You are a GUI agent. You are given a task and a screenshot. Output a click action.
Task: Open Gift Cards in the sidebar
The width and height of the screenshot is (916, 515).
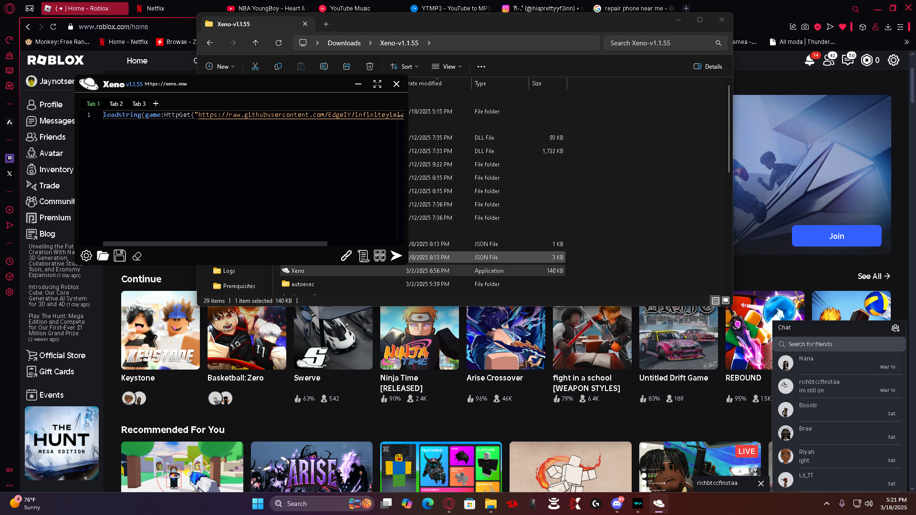50,372
